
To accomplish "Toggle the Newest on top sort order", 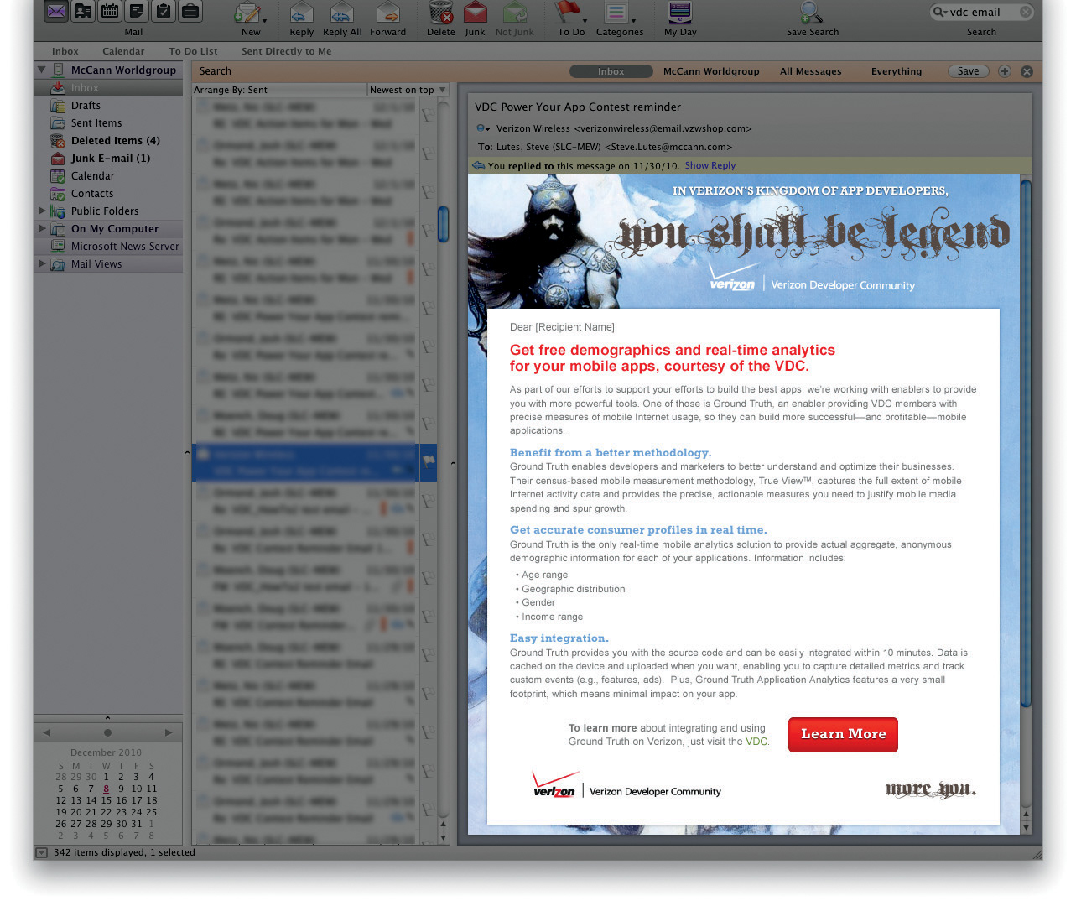I will (x=408, y=90).
